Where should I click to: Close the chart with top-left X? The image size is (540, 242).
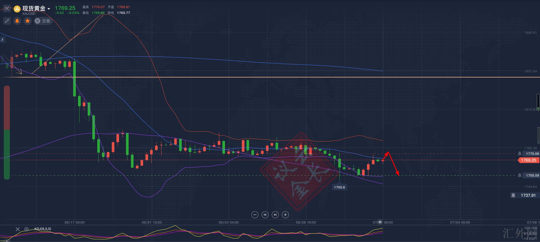pos(7,8)
